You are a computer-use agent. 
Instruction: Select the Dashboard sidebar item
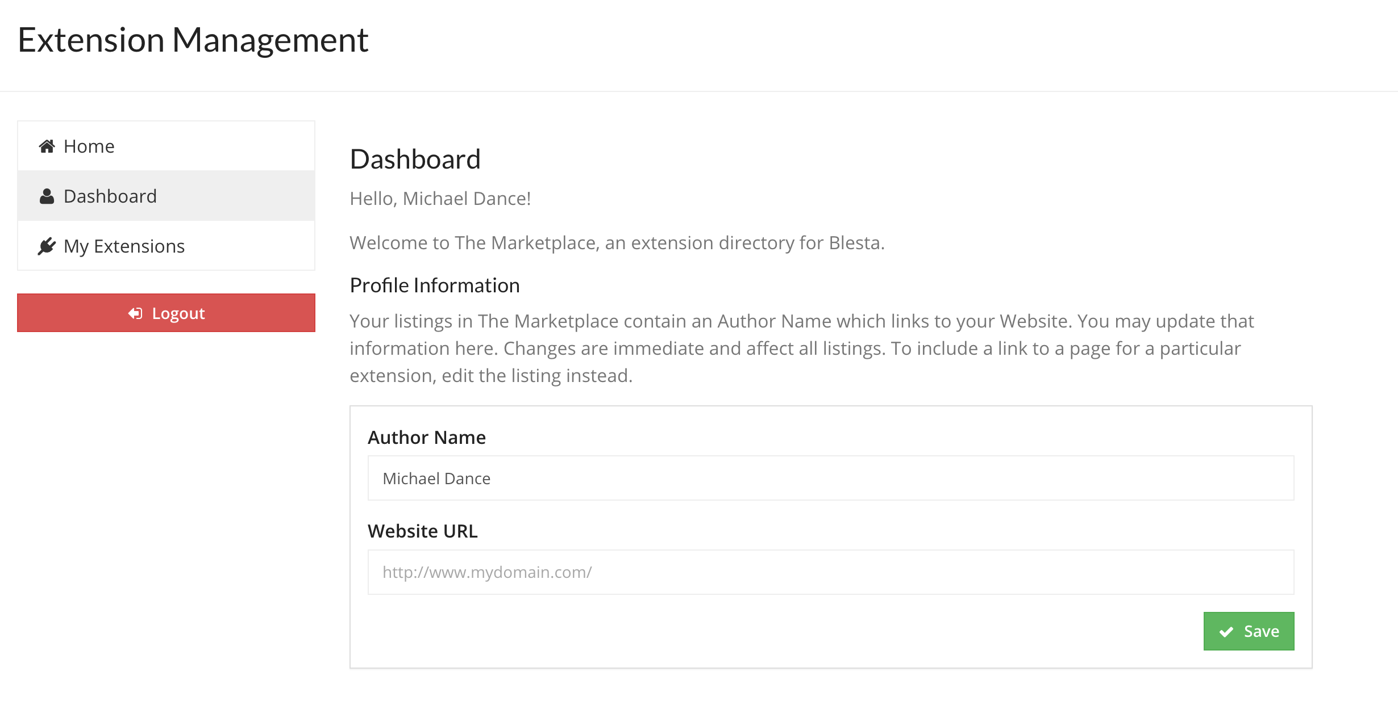(x=110, y=196)
